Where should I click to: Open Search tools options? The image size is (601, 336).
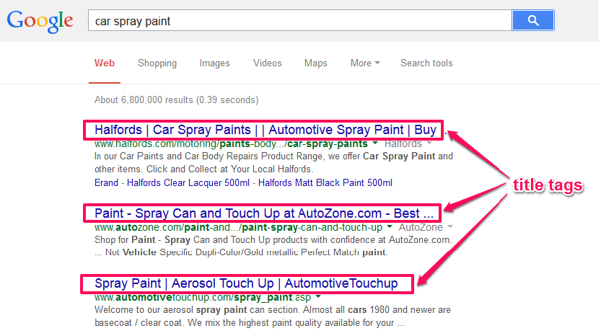426,63
